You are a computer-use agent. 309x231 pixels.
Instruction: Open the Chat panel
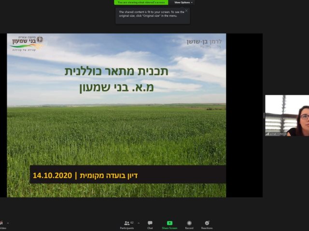(x=150, y=225)
